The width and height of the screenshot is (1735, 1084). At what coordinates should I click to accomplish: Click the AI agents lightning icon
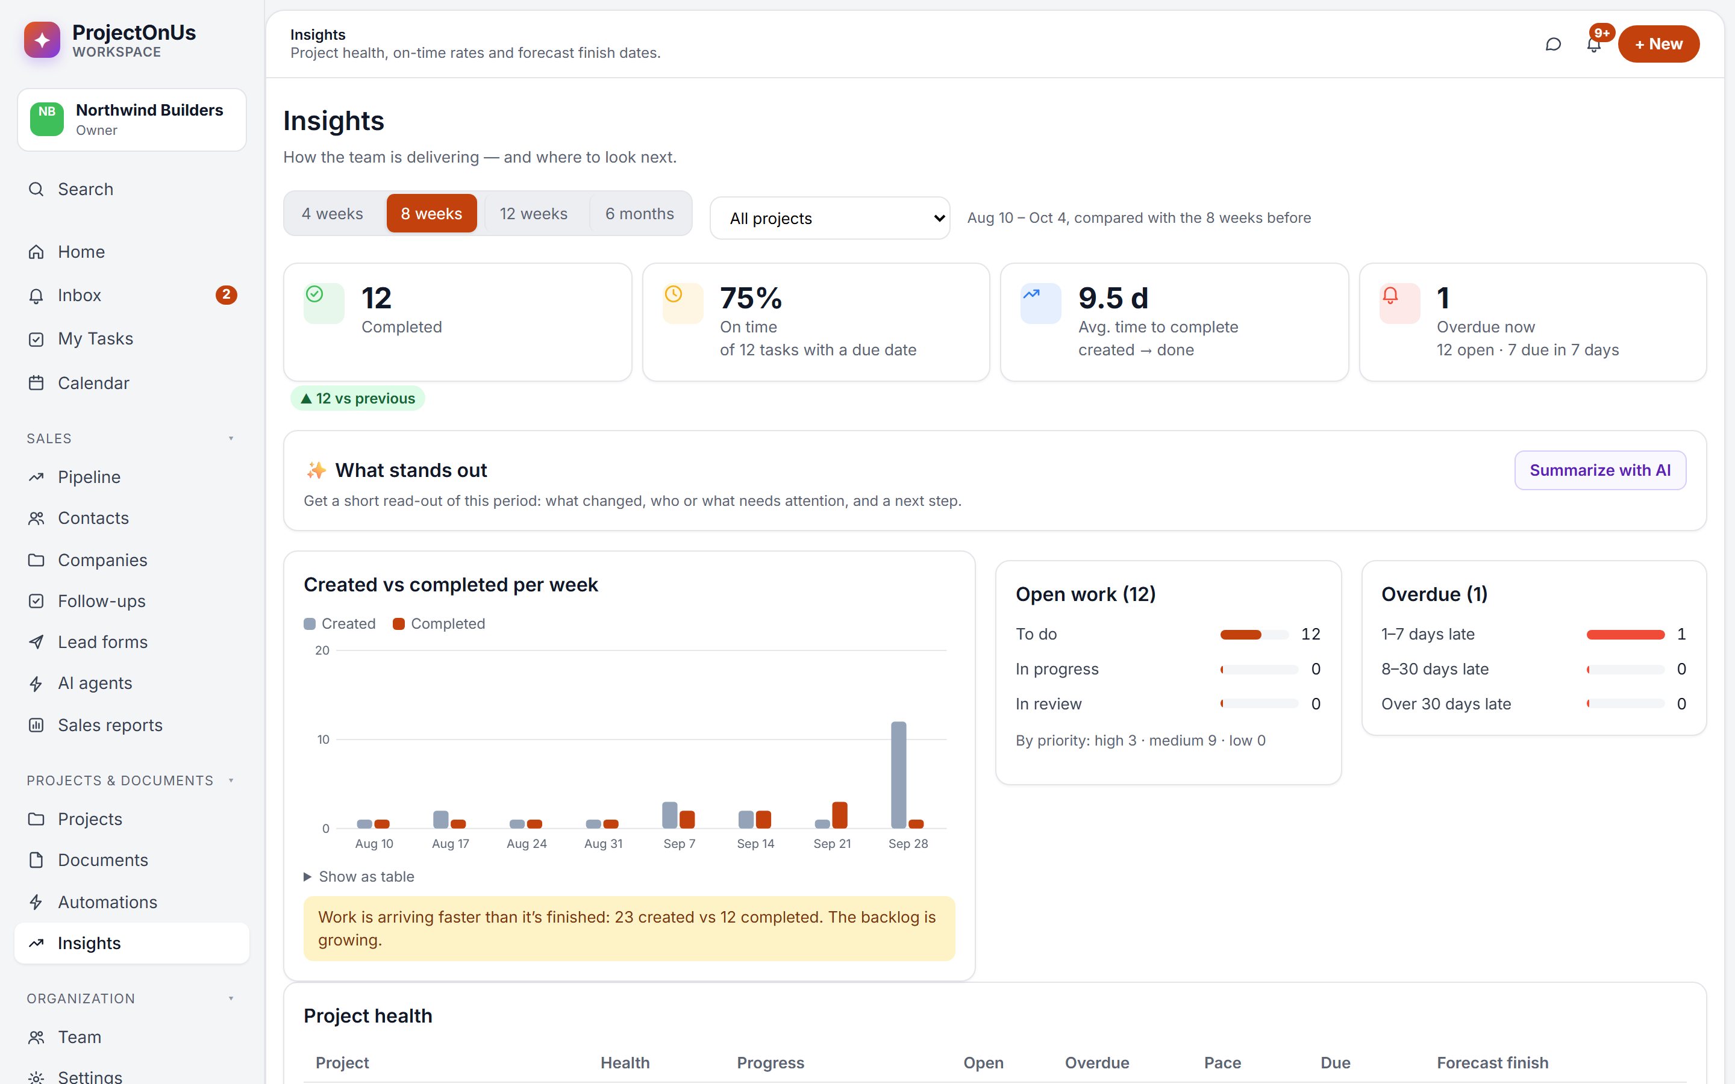pos(36,684)
